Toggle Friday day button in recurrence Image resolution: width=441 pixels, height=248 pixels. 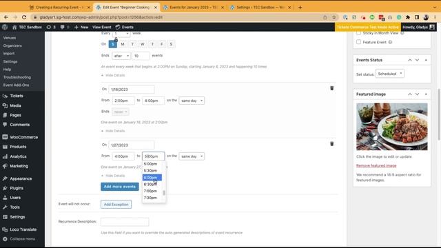click(x=161, y=44)
